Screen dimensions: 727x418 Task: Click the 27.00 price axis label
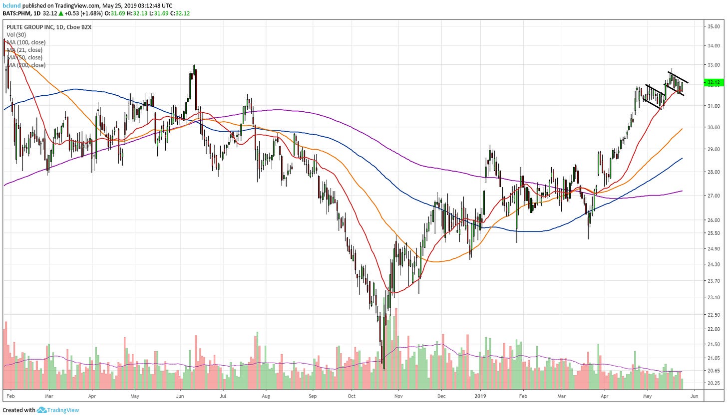(713, 196)
